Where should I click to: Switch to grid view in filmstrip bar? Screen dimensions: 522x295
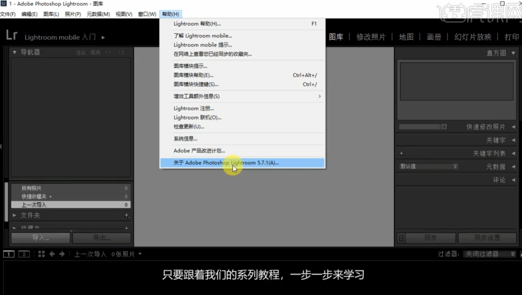coord(41,254)
